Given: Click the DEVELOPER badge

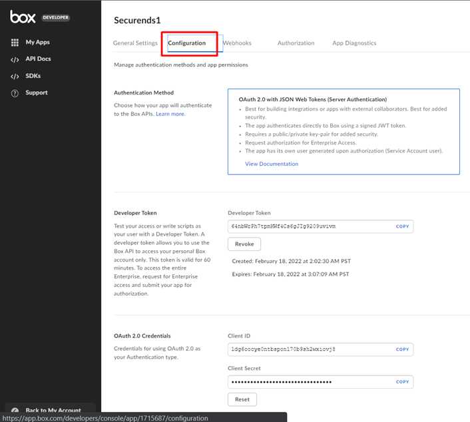Looking at the screenshot, I should click(55, 17).
